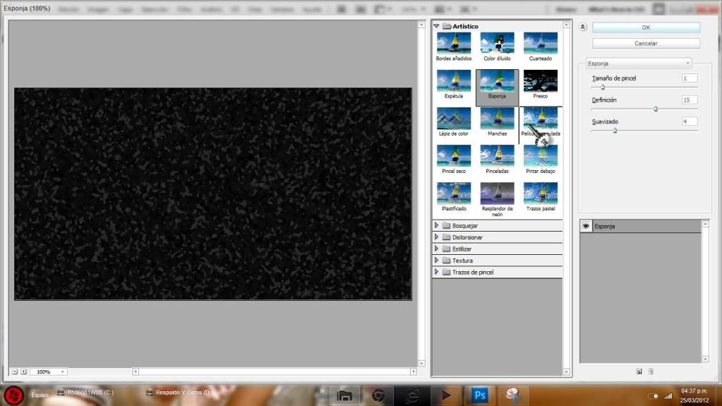The width and height of the screenshot is (722, 406).
Task: Open Chrome from the taskbar
Action: pos(378,395)
